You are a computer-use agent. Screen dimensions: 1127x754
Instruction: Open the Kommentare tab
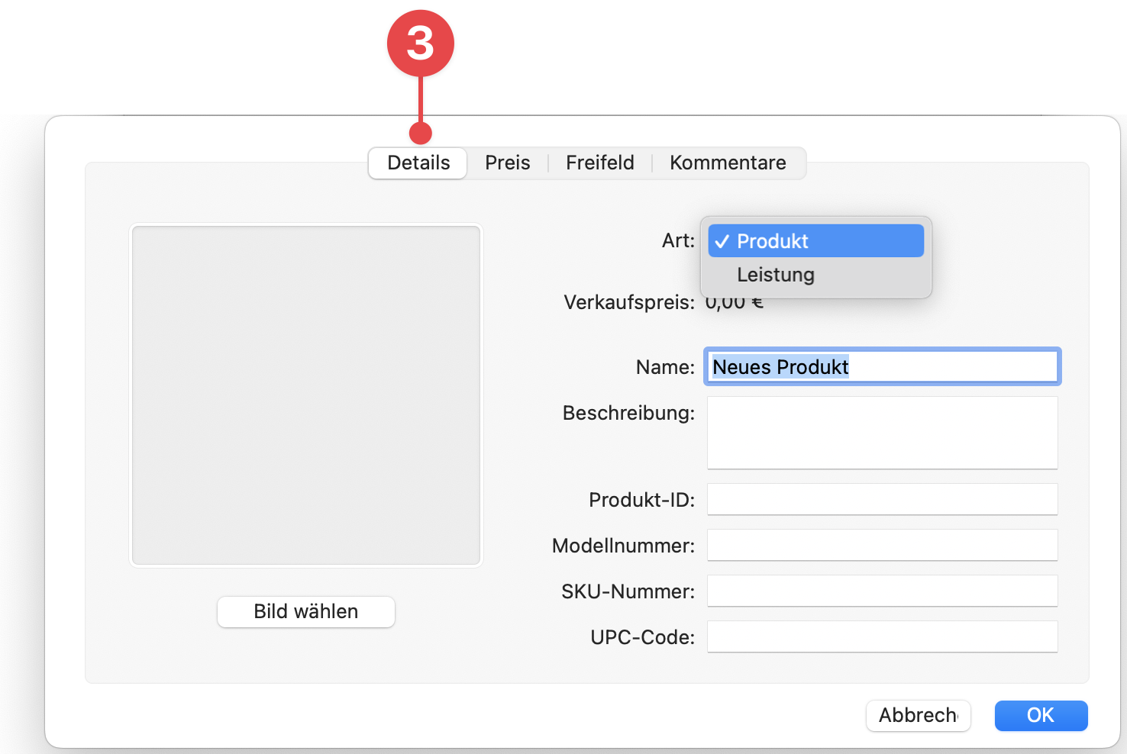pyautogui.click(x=727, y=163)
